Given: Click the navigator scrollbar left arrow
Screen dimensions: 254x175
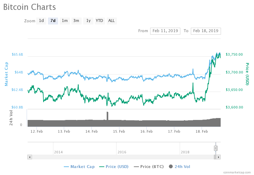Looking at the screenshot, I should pyautogui.click(x=30, y=157).
